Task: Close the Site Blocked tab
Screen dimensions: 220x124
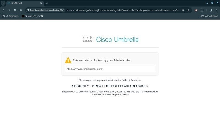Action: 41,3
